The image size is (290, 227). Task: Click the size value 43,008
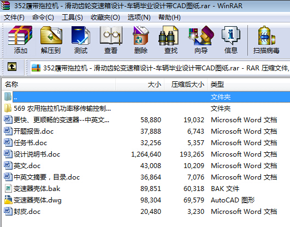click(151, 166)
